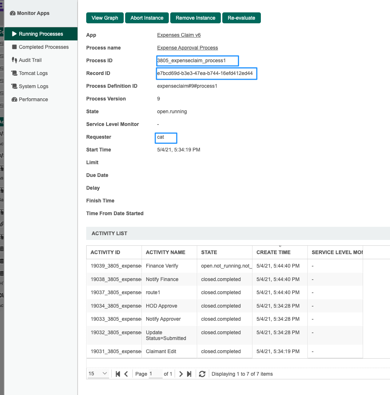Viewport: 390px width, 395px height.
Task: Open the Expenses Claim v6 app link
Action: pyautogui.click(x=179, y=35)
